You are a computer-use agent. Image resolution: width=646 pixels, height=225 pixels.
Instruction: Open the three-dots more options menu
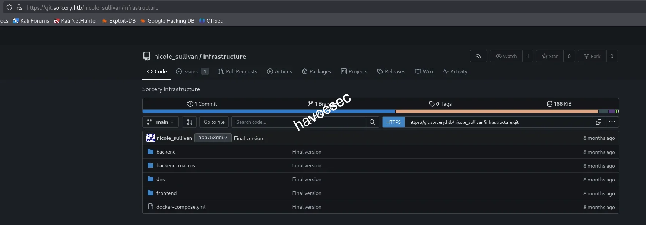coord(612,122)
